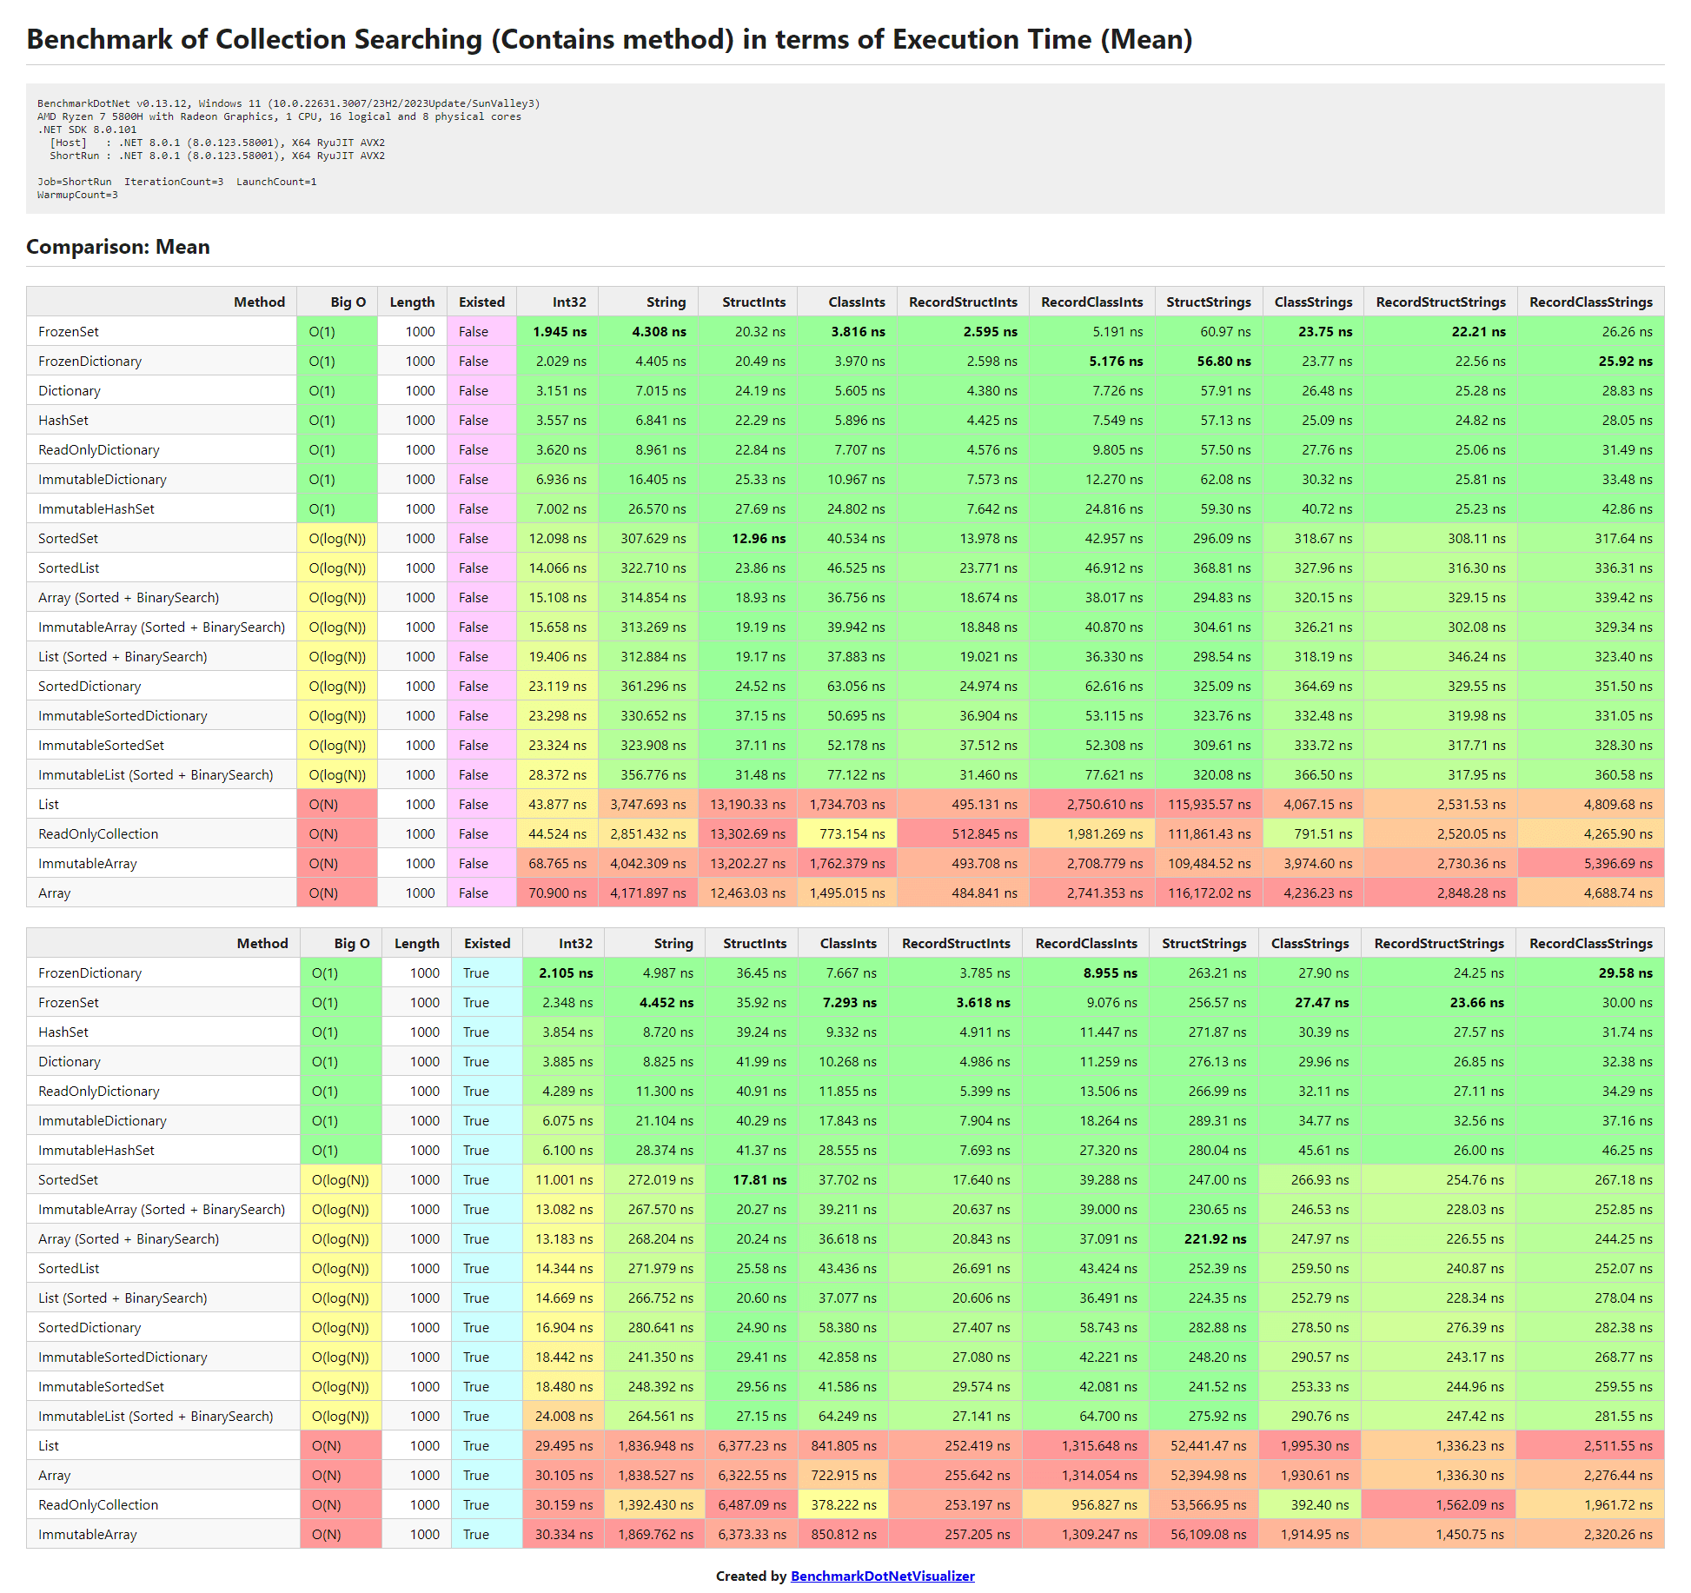Viewport: 1691px width, 1593px height.
Task: Click the Comparison: Mean heading
Action: tap(118, 247)
